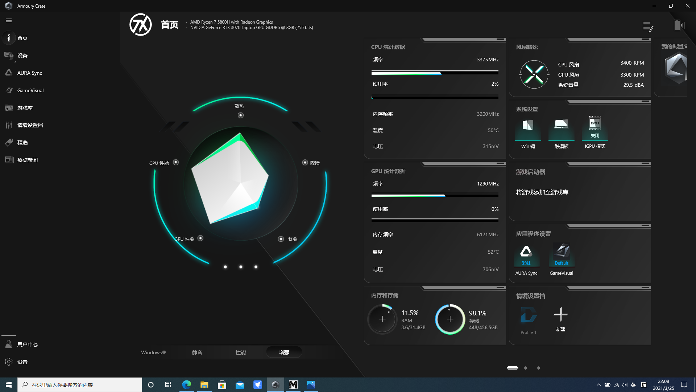Click the second page indicator dot at bottom right
Viewport: 696px width, 392px height.
(525, 368)
